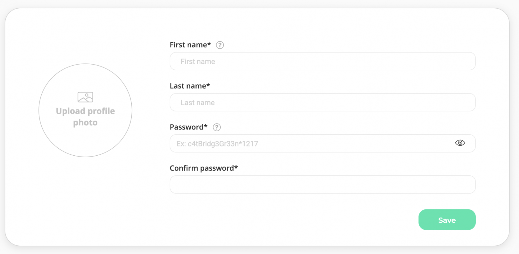Click the "Confirm password*" field label

(204, 168)
